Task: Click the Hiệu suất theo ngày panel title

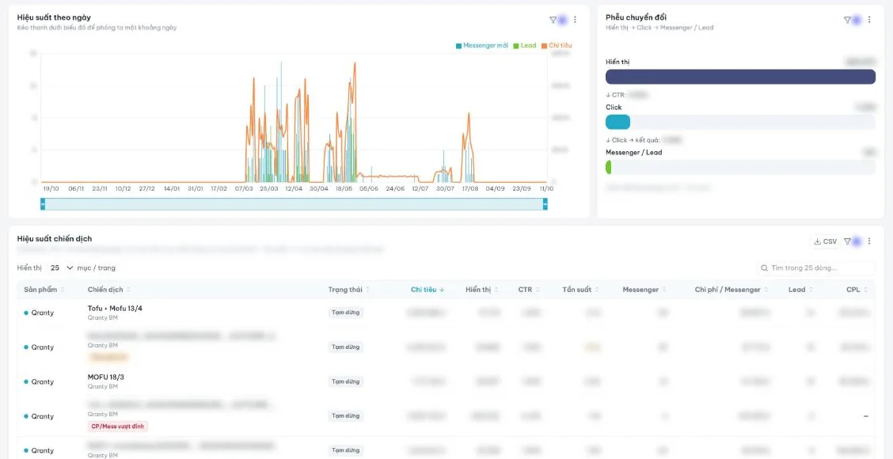Action: [54, 17]
